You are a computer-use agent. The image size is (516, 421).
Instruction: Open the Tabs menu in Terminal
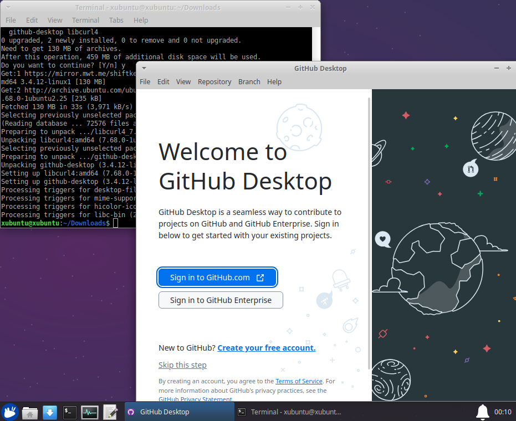(x=116, y=20)
